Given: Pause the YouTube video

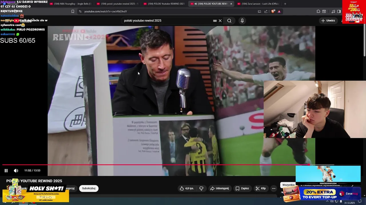Looking at the screenshot, I should pyautogui.click(x=6, y=171).
